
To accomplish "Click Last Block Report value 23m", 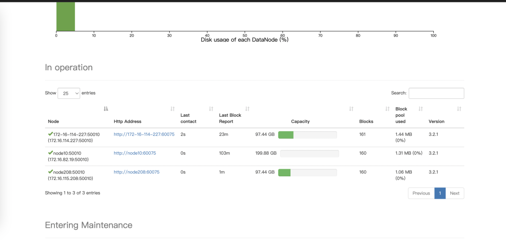I will pyautogui.click(x=223, y=135).
